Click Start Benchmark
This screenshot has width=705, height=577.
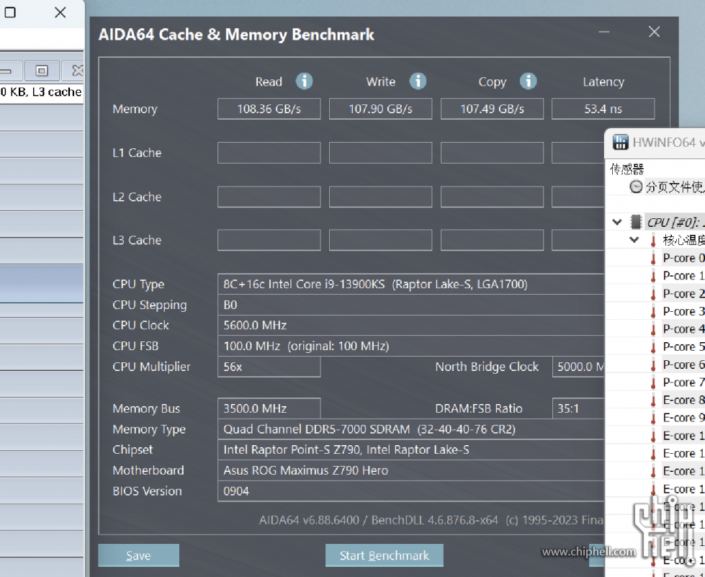(x=385, y=555)
